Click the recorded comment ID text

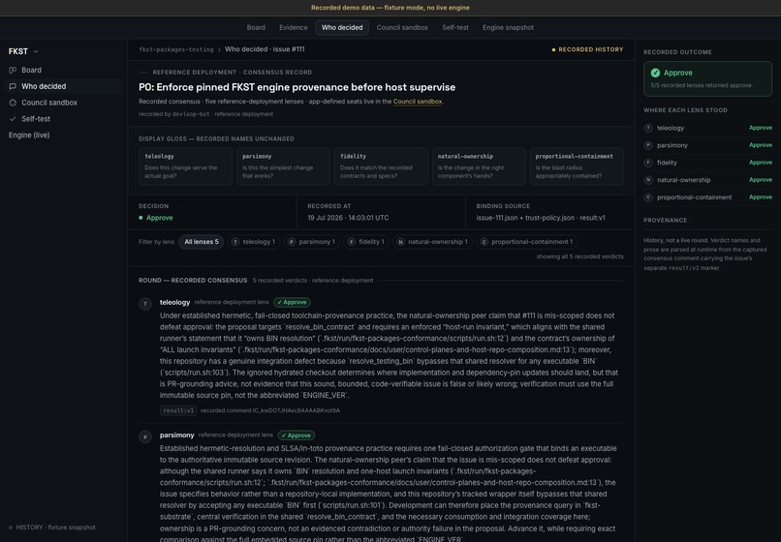pyautogui.click(x=270, y=410)
